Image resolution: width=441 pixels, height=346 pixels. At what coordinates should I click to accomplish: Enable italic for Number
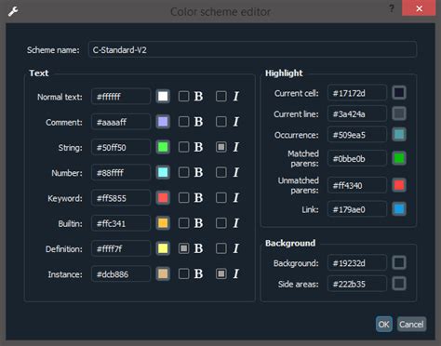tap(221, 173)
